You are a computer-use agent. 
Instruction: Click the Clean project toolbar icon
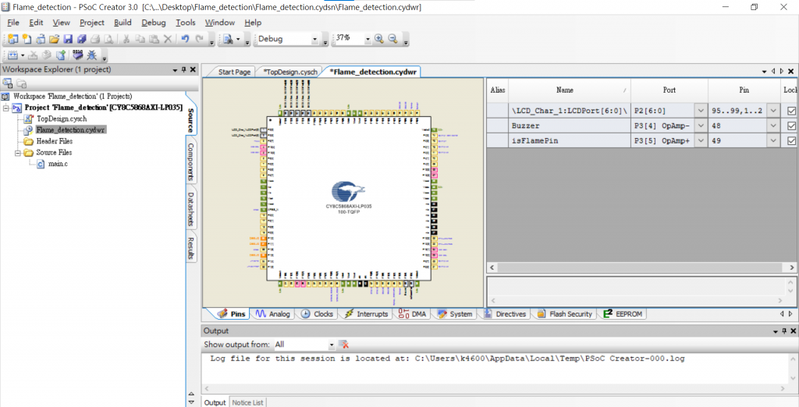[33, 55]
